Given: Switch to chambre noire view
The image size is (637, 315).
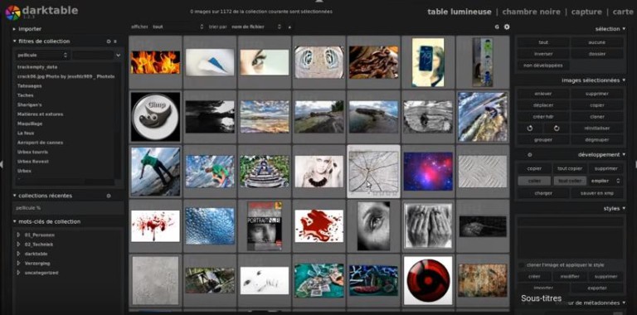Looking at the screenshot, I should pyautogui.click(x=531, y=12).
